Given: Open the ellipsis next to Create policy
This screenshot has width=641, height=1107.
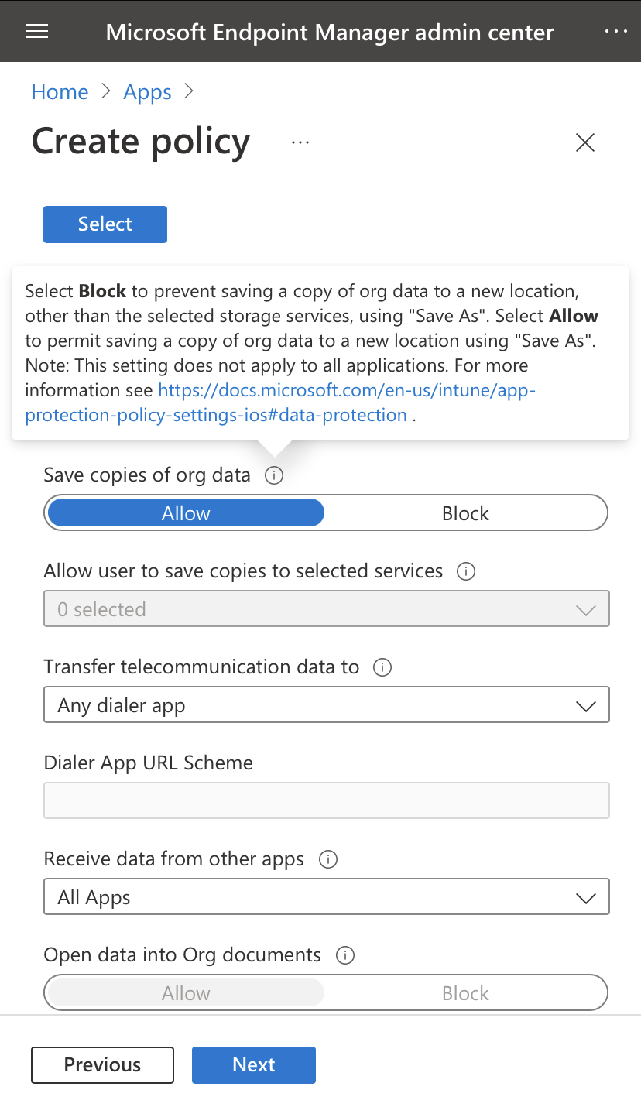Looking at the screenshot, I should point(300,142).
